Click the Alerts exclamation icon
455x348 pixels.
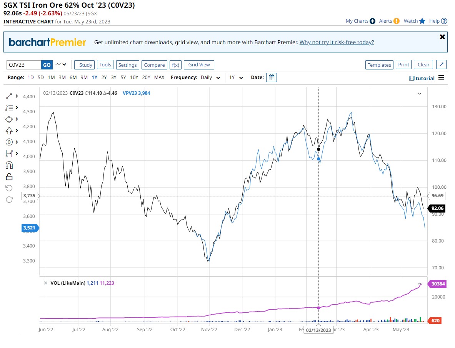coord(397,21)
